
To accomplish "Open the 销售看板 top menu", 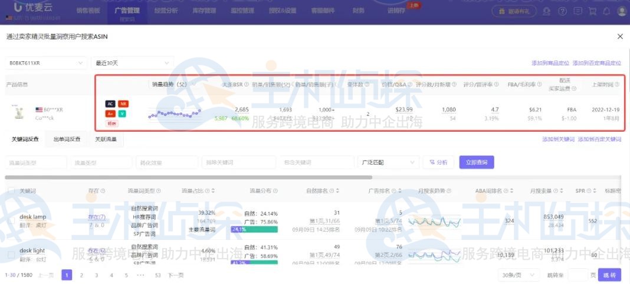I will (x=88, y=11).
